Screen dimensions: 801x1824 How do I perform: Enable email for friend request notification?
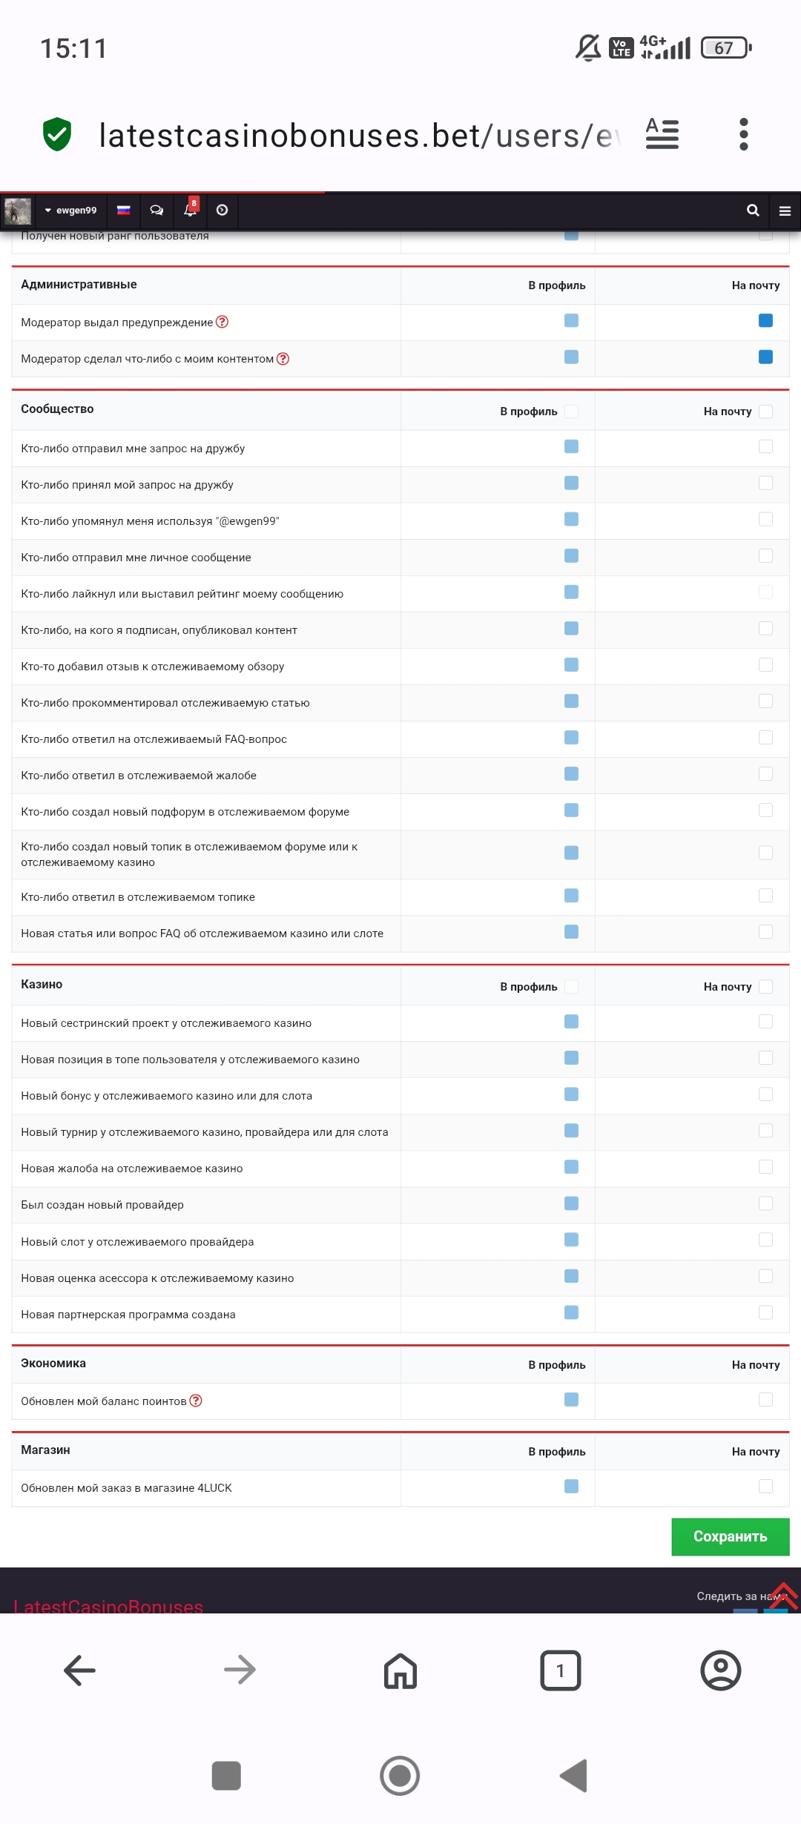pos(765,447)
